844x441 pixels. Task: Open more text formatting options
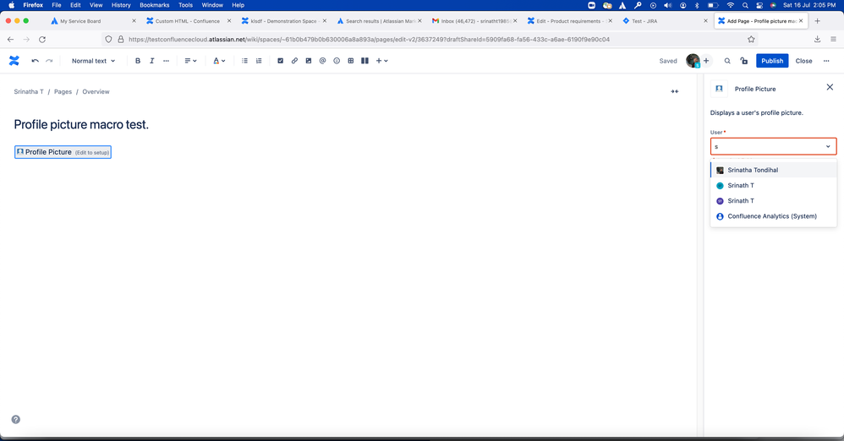(166, 61)
